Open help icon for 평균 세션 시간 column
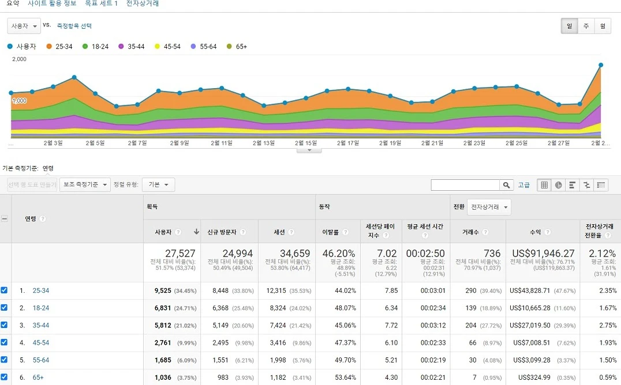Screen dimensions: 621x385 (425, 235)
